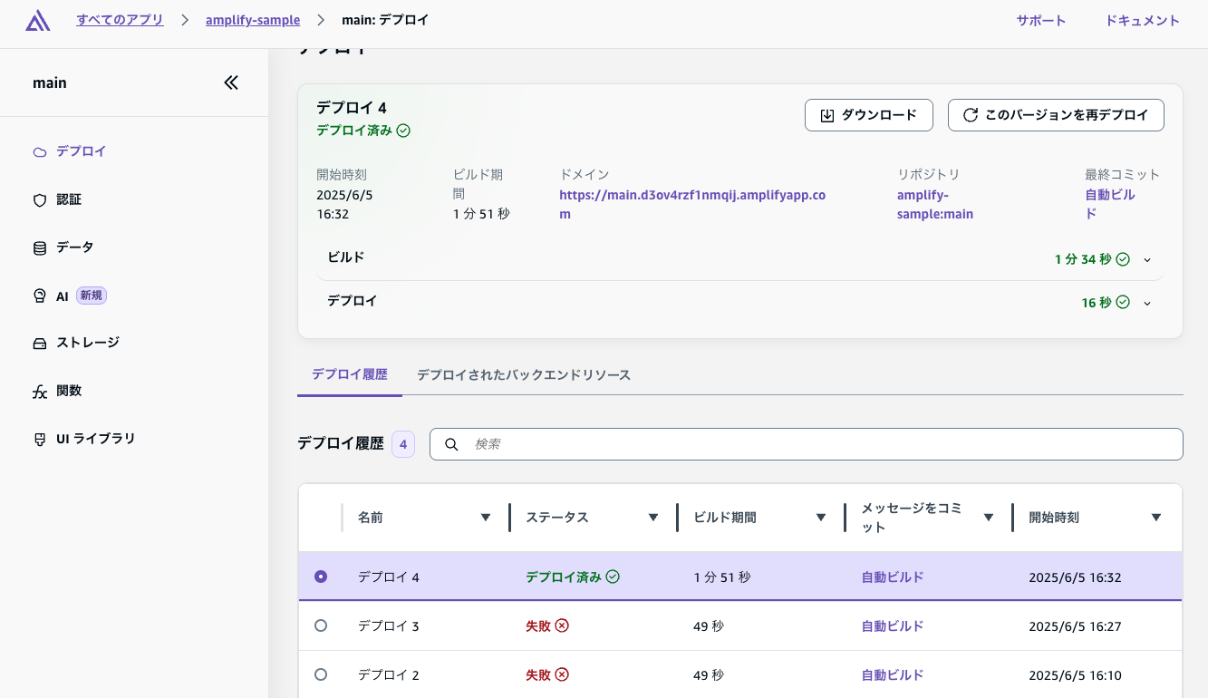
Task: Click the shield icon for 認証
Action: click(x=40, y=200)
